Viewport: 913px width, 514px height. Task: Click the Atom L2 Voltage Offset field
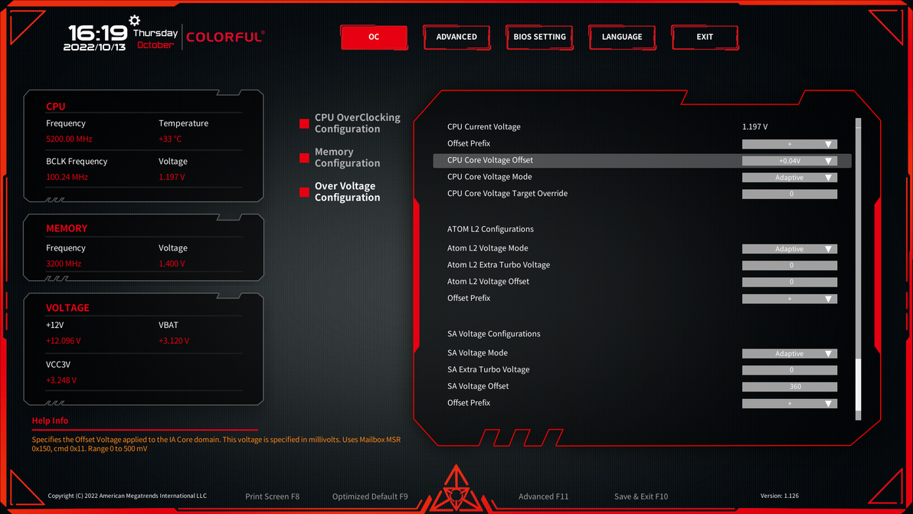[x=790, y=282]
